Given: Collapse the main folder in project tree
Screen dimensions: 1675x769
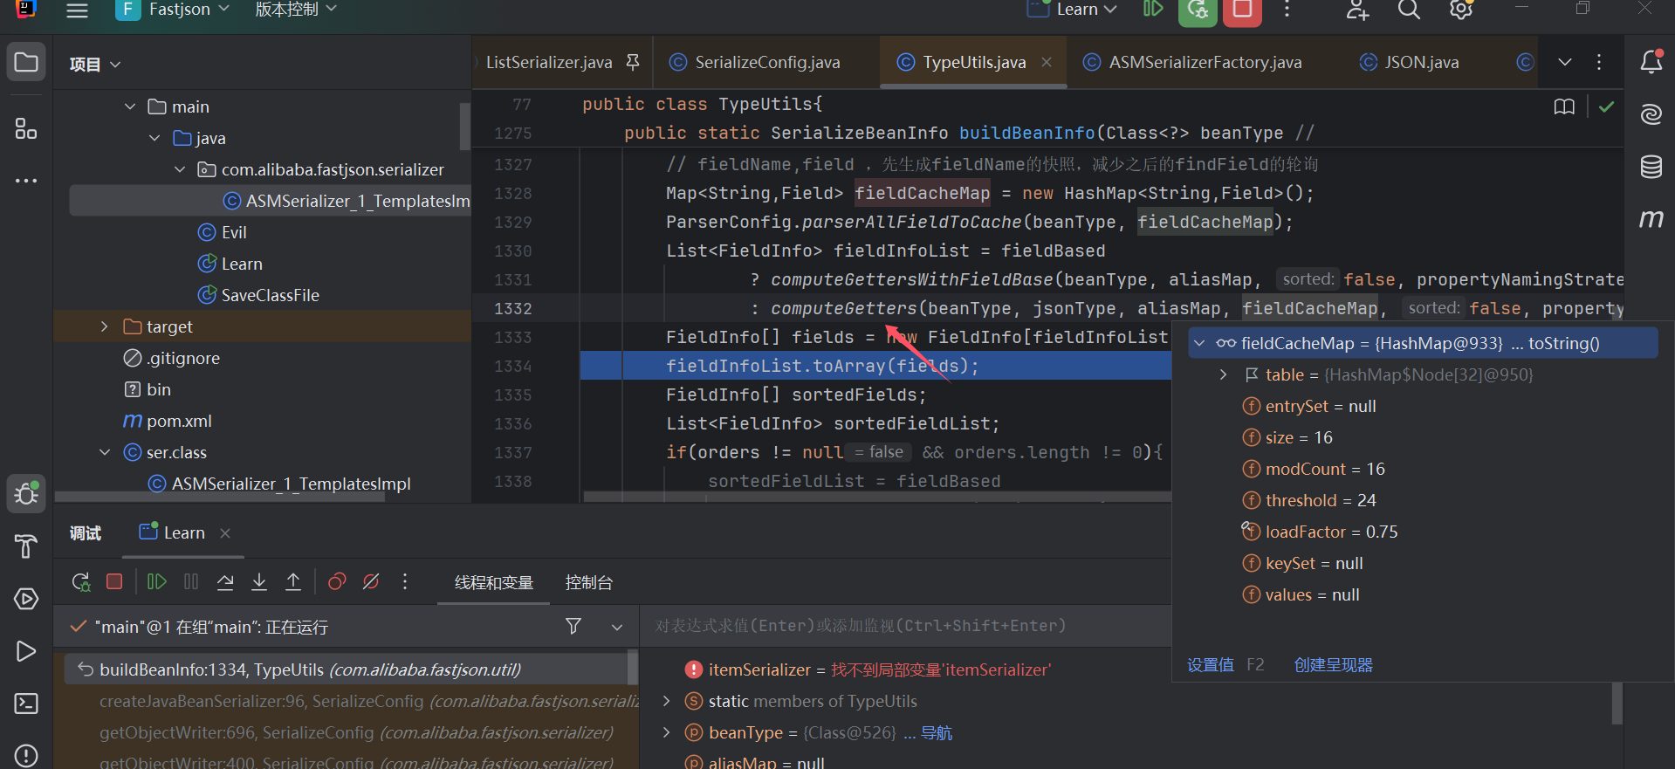Looking at the screenshot, I should coord(130,106).
